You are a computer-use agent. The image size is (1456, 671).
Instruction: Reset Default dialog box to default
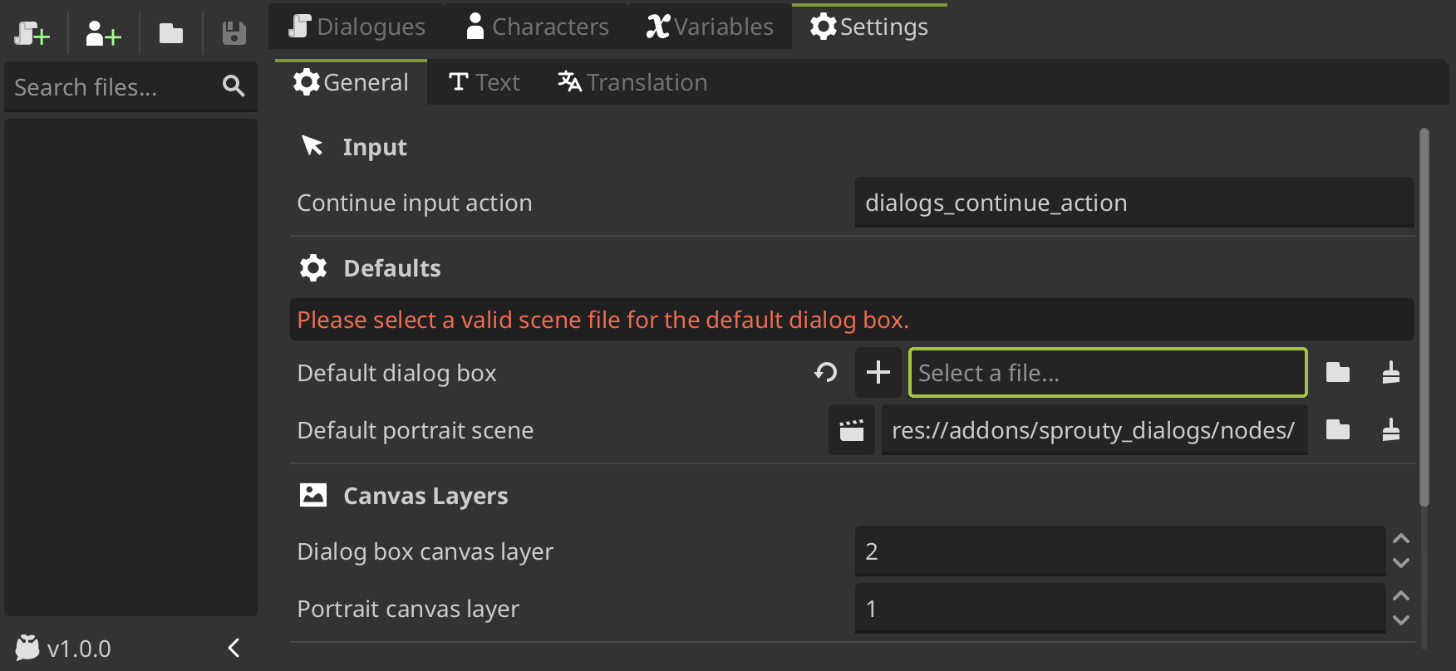pyautogui.click(x=825, y=373)
